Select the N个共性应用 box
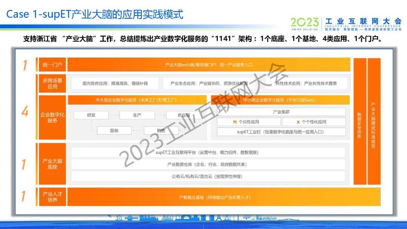Viewport: 407px width, 229px height. 249,122
